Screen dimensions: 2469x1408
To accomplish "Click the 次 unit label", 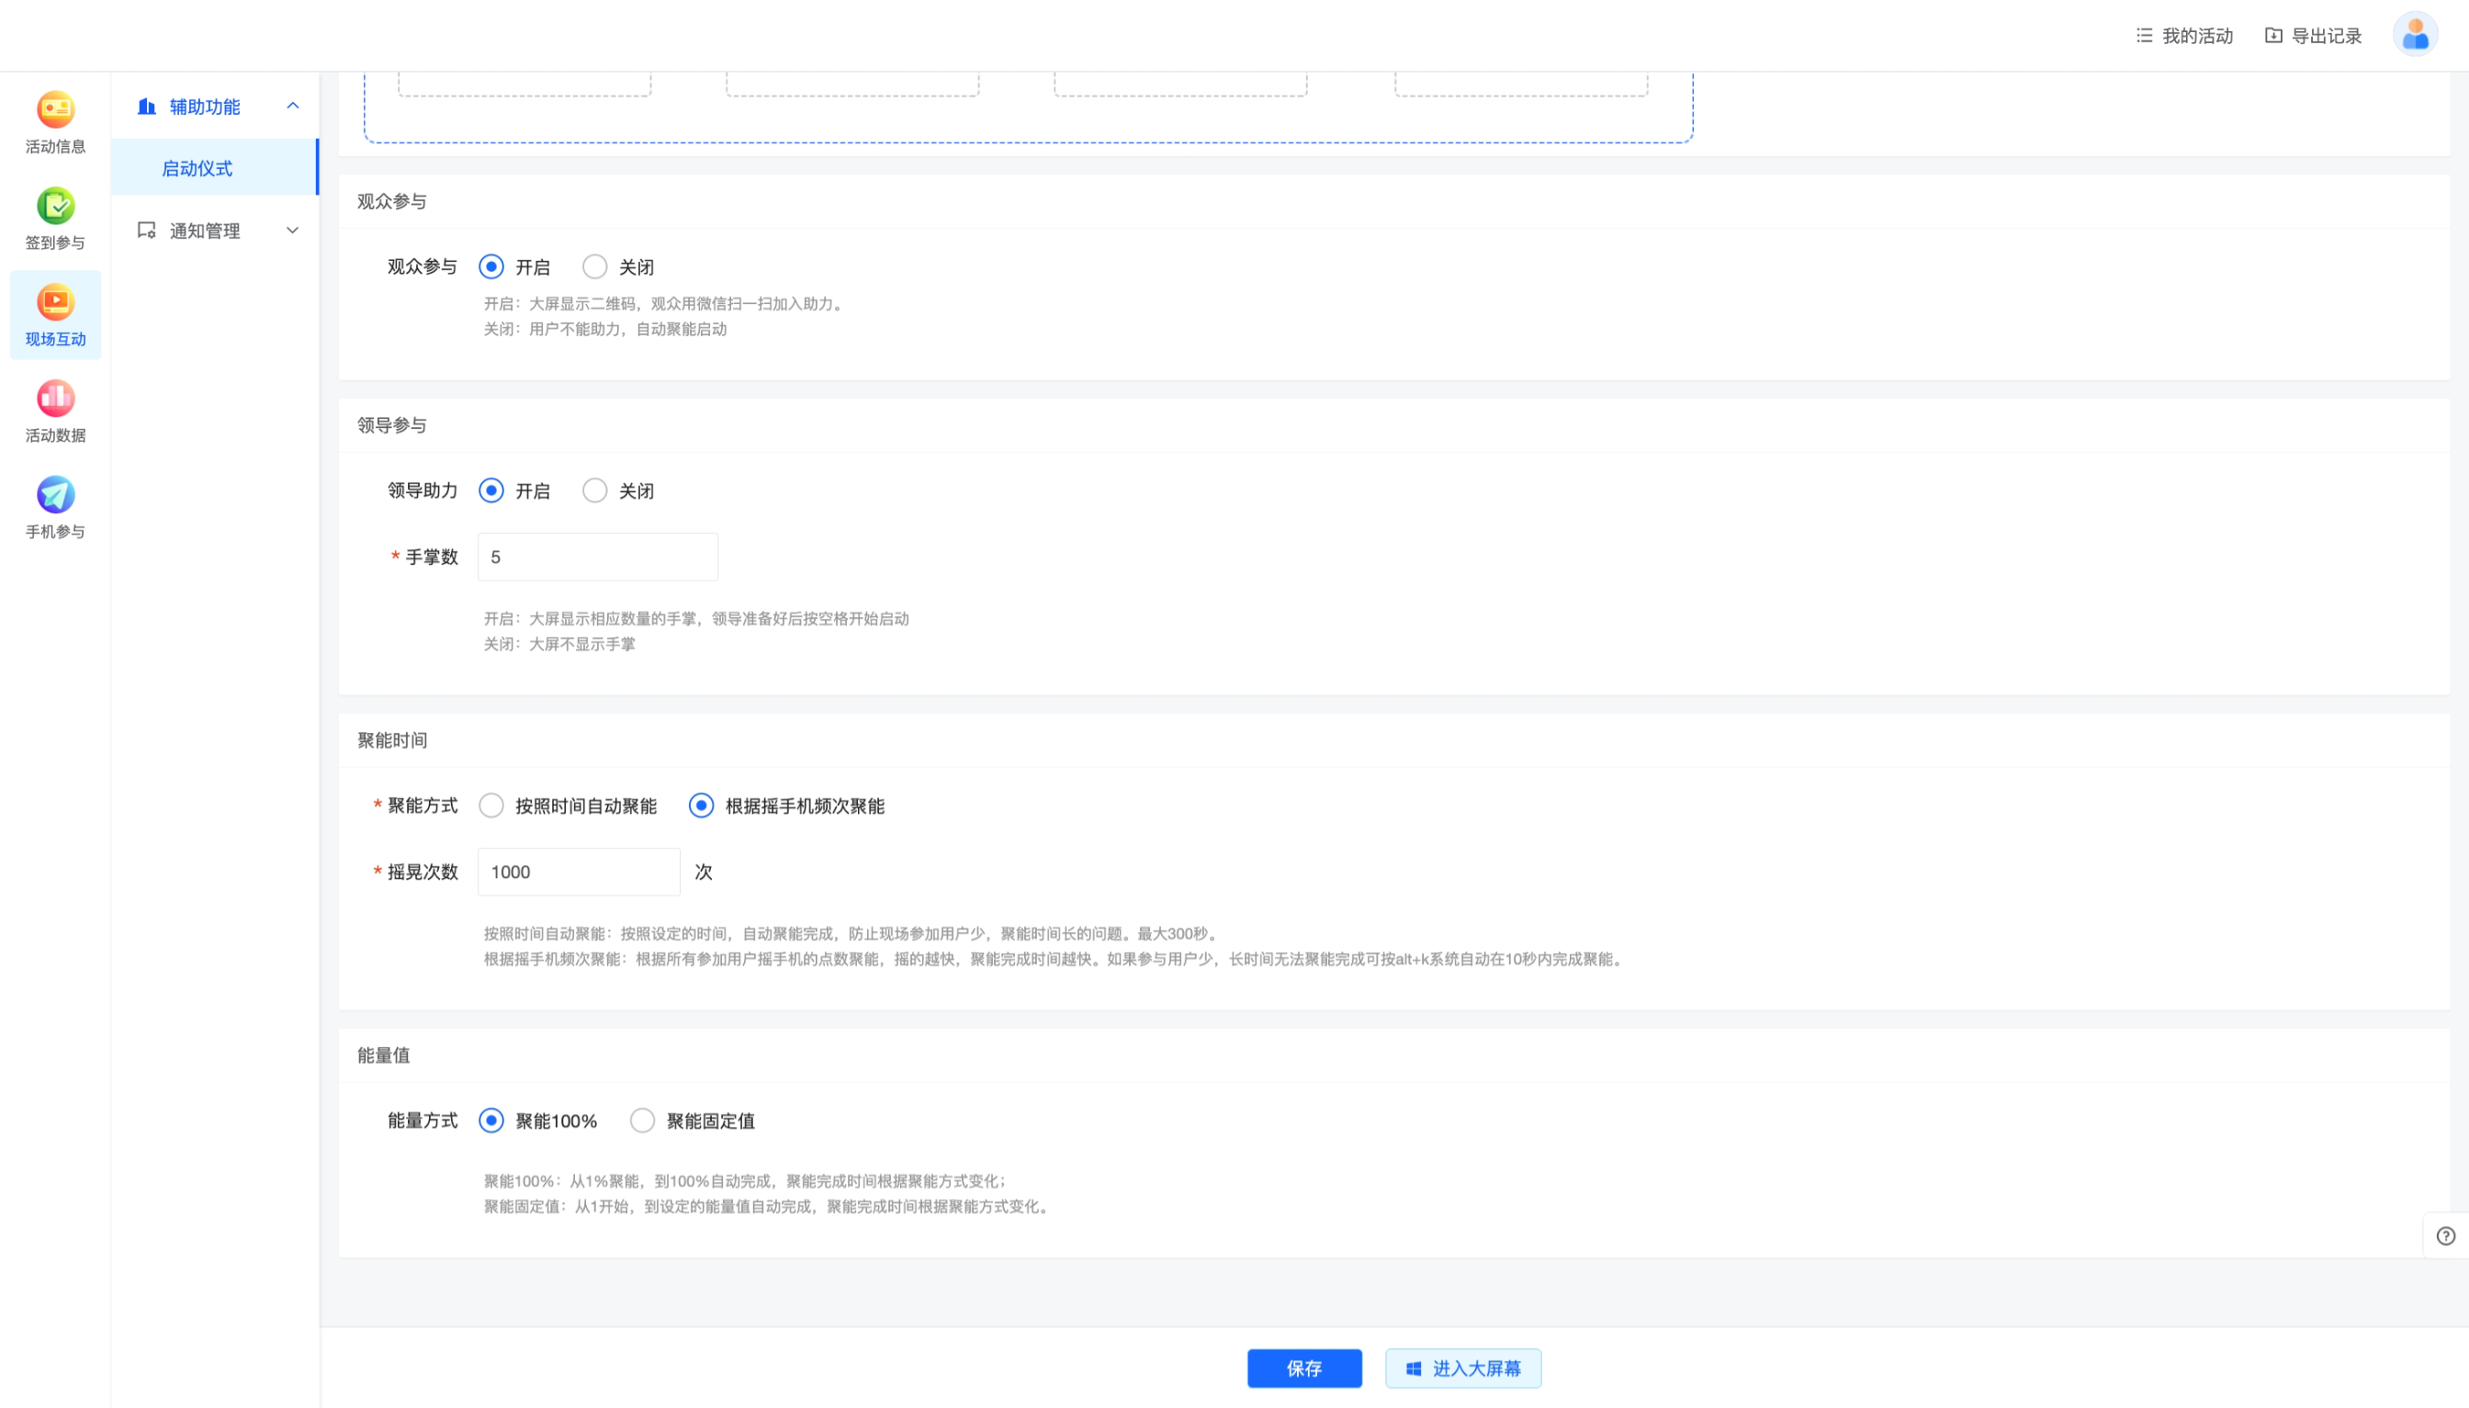I will [703, 872].
